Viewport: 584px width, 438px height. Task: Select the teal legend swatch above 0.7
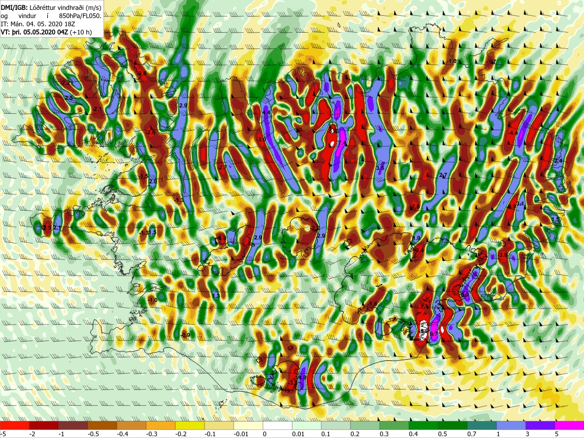(482, 425)
